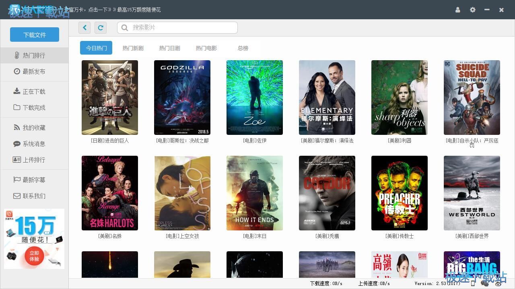Open 我的收藏 favorites

(34, 128)
